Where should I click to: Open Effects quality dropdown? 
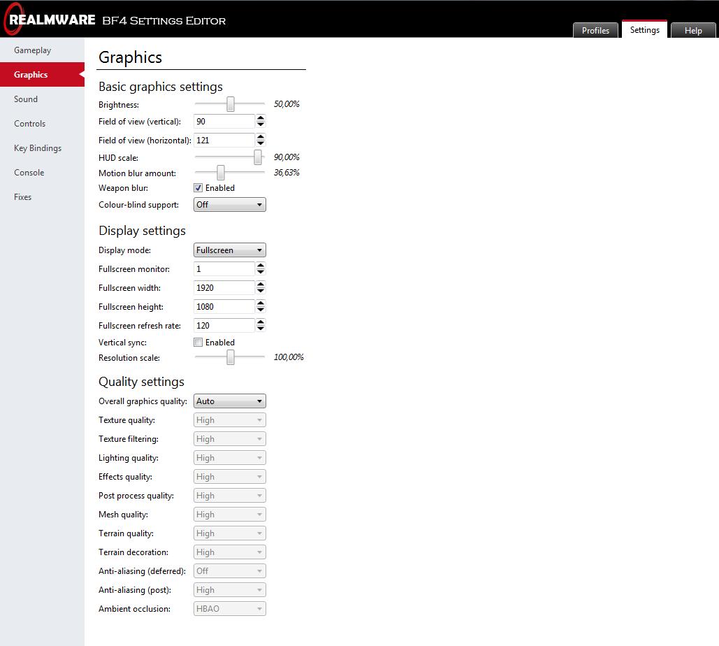point(229,476)
